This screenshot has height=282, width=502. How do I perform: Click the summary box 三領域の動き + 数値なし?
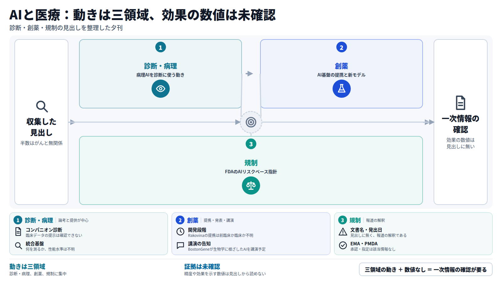coord(426,269)
